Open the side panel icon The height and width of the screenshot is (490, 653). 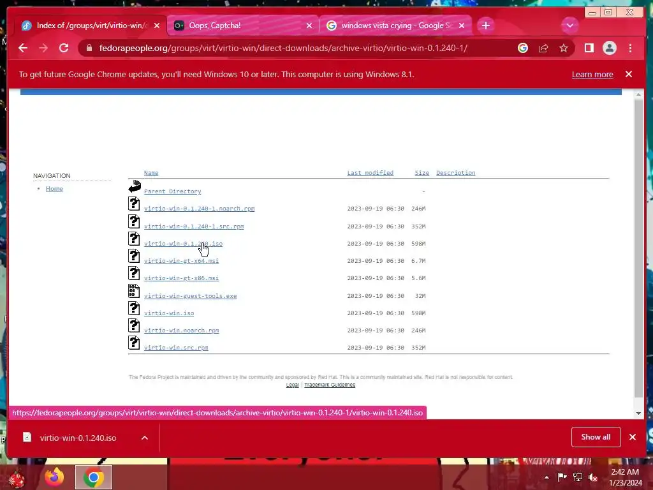coord(589,48)
